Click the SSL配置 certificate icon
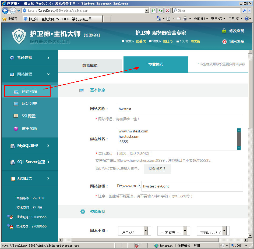Image resolution: width=254 pixels, height=249 pixels. [16, 116]
